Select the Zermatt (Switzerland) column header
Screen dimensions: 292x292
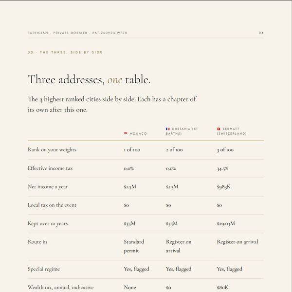pos(232,131)
